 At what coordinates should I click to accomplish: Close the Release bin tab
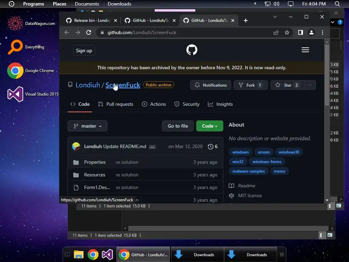116,20
